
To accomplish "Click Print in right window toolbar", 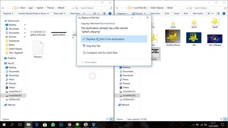I will [167, 14].
